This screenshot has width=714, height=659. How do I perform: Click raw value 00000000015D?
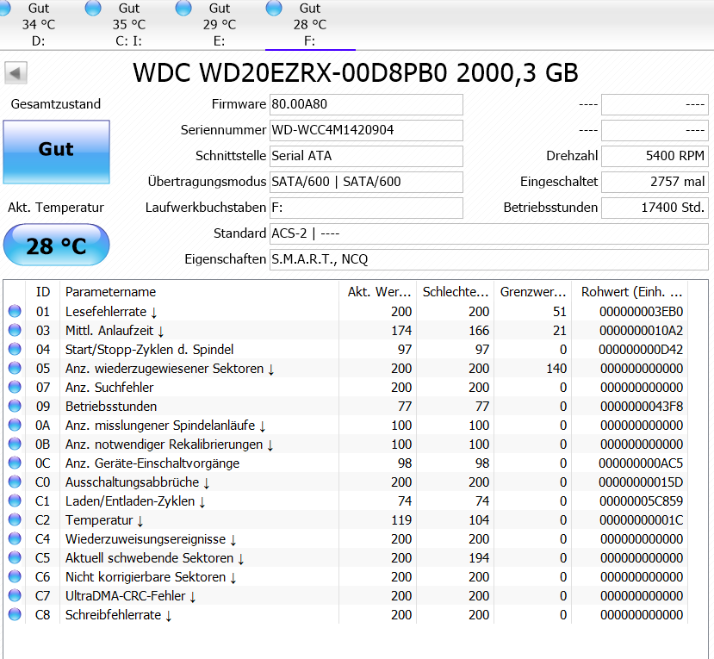pyautogui.click(x=641, y=482)
